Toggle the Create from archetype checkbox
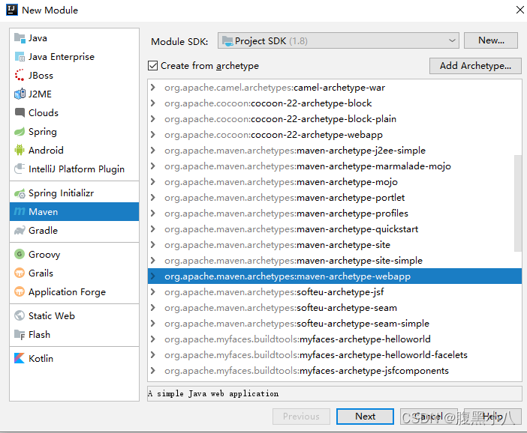Viewport: 527px width, 433px height. pos(152,66)
